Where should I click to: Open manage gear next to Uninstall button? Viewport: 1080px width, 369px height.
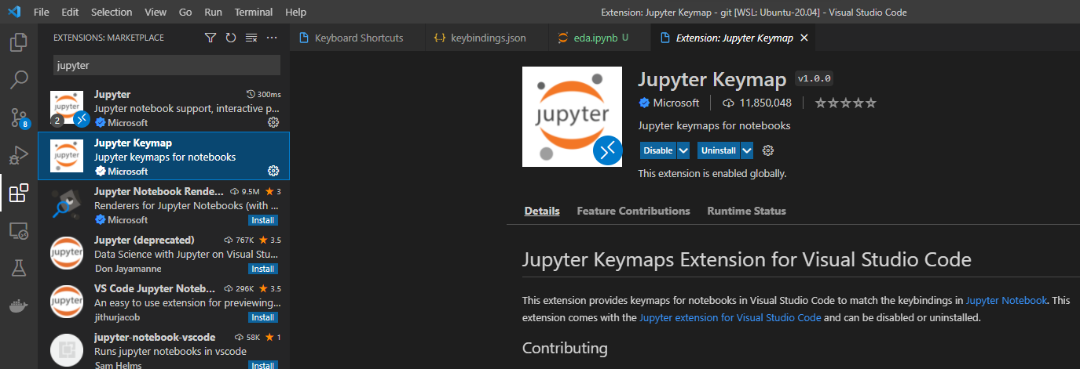pyautogui.click(x=769, y=150)
